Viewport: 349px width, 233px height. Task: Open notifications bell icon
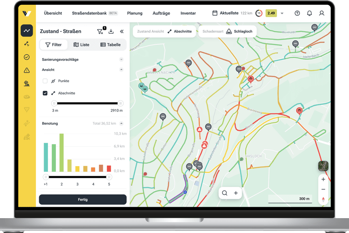pos(309,13)
